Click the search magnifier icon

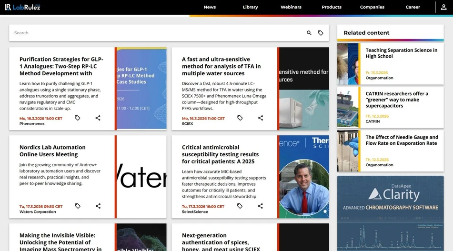coord(309,33)
